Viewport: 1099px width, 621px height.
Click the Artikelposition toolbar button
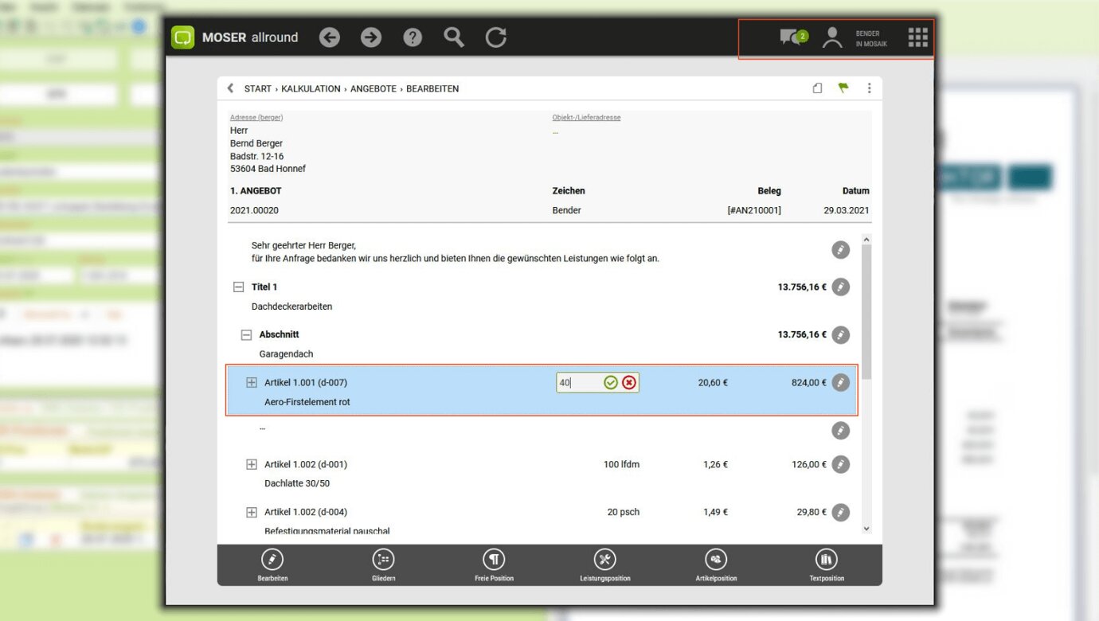tap(716, 565)
